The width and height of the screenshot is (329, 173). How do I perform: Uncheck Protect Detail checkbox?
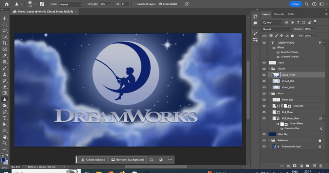(161, 4)
